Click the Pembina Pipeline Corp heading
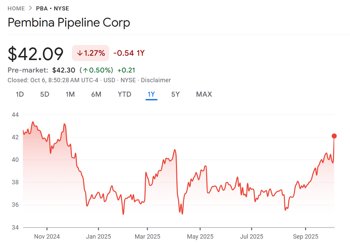Viewport: 350px width, 245px height. point(69,23)
